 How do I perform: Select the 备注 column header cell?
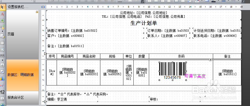227,56
